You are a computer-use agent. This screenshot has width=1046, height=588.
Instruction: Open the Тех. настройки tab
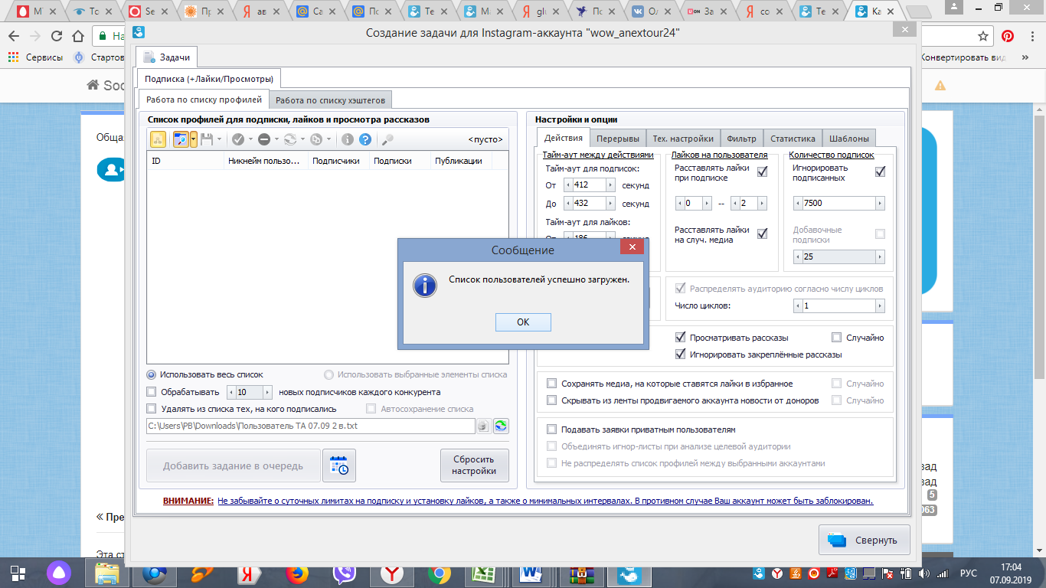coord(683,139)
